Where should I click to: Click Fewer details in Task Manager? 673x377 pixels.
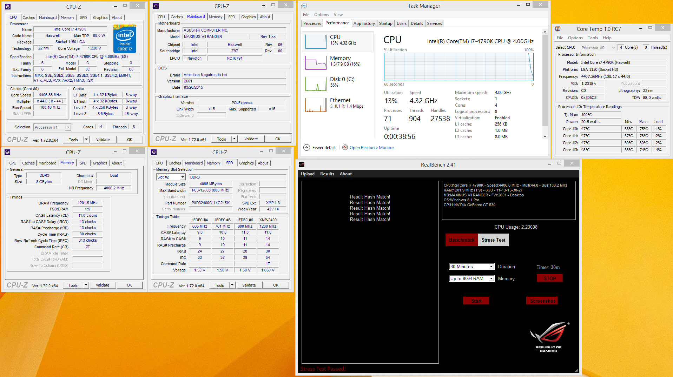point(324,148)
